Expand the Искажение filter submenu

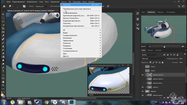(81, 38)
